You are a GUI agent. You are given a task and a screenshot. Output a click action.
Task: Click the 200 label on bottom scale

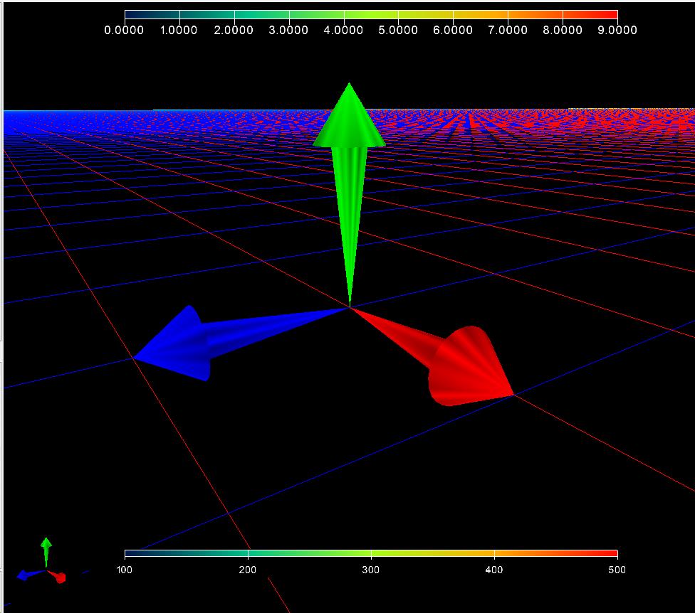point(248,570)
